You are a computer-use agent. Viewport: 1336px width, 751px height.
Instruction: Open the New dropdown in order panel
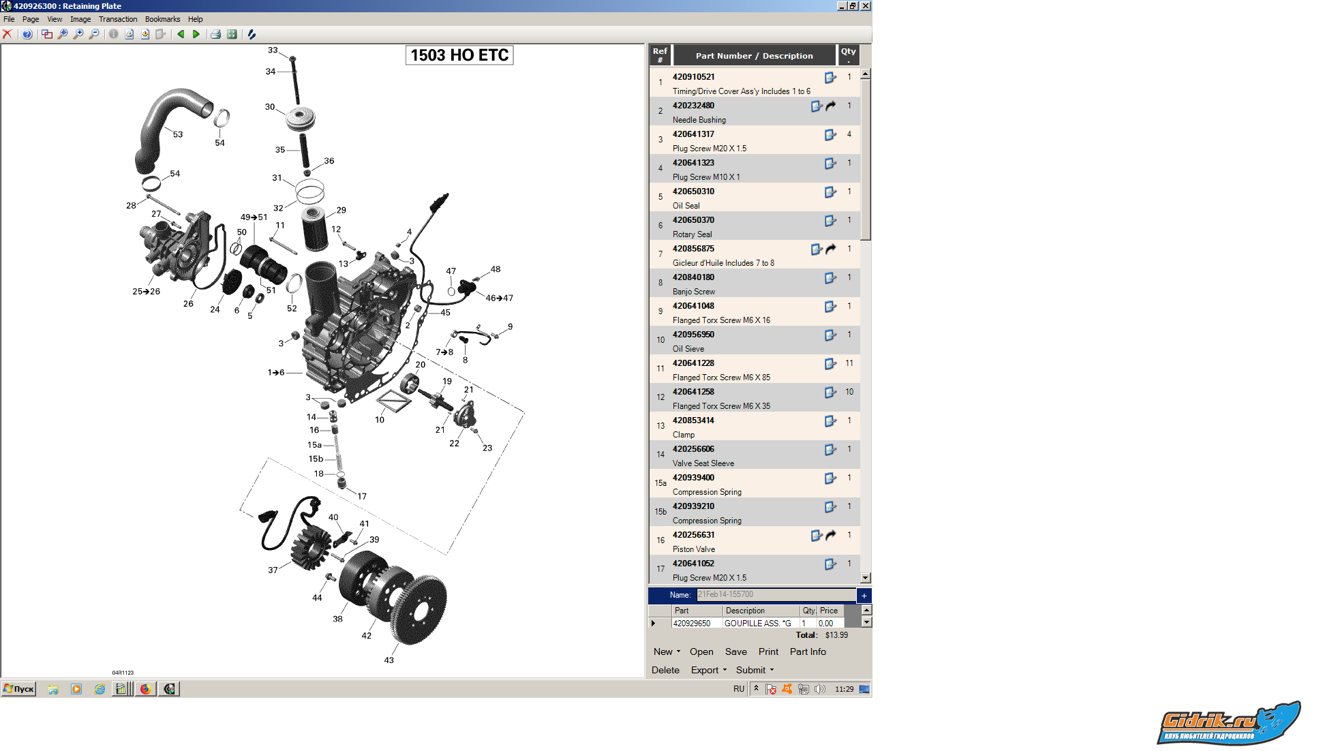(667, 652)
